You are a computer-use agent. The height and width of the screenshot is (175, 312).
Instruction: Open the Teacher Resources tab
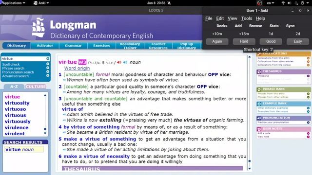[x=158, y=46]
